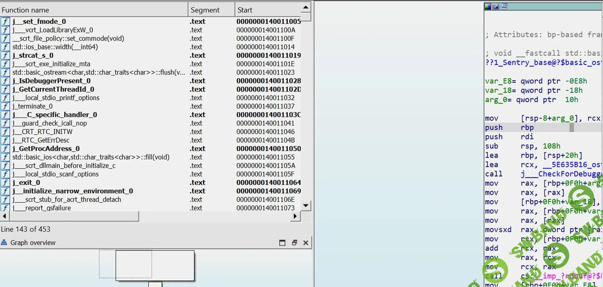Click the Start address column header
The width and height of the screenshot is (603, 287).
(x=268, y=10)
